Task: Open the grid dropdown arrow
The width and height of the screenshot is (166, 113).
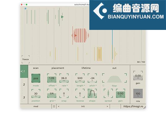Action: (55, 101)
